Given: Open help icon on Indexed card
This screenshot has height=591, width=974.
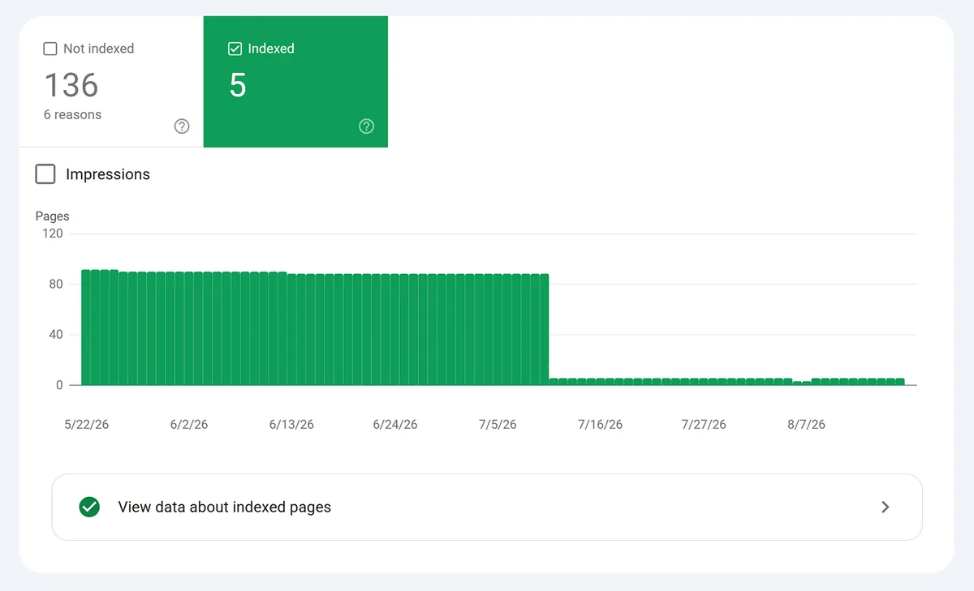Looking at the screenshot, I should 367,126.
